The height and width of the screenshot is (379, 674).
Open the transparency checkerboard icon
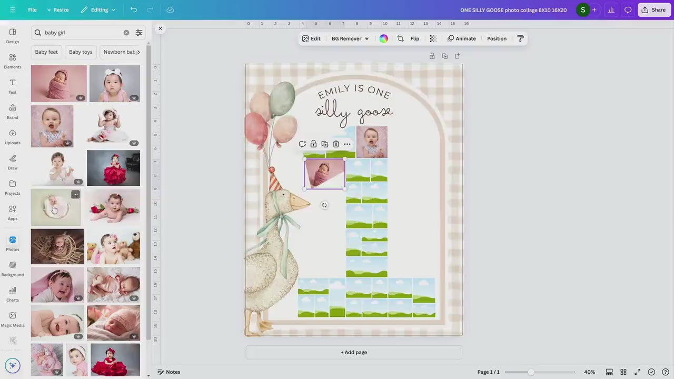click(x=433, y=38)
